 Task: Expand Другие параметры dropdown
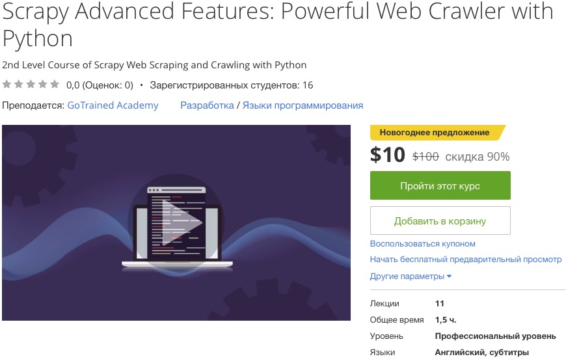pos(411,276)
